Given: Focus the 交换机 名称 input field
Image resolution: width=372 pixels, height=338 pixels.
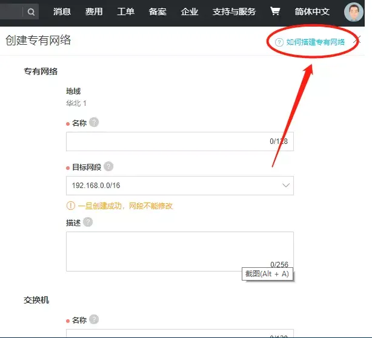Looking at the screenshot, I should pyautogui.click(x=180, y=333).
